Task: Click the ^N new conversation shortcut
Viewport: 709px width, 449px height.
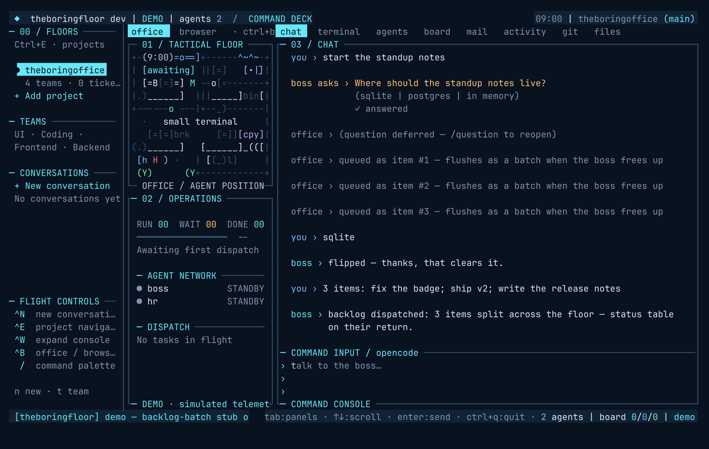Action: (x=65, y=314)
